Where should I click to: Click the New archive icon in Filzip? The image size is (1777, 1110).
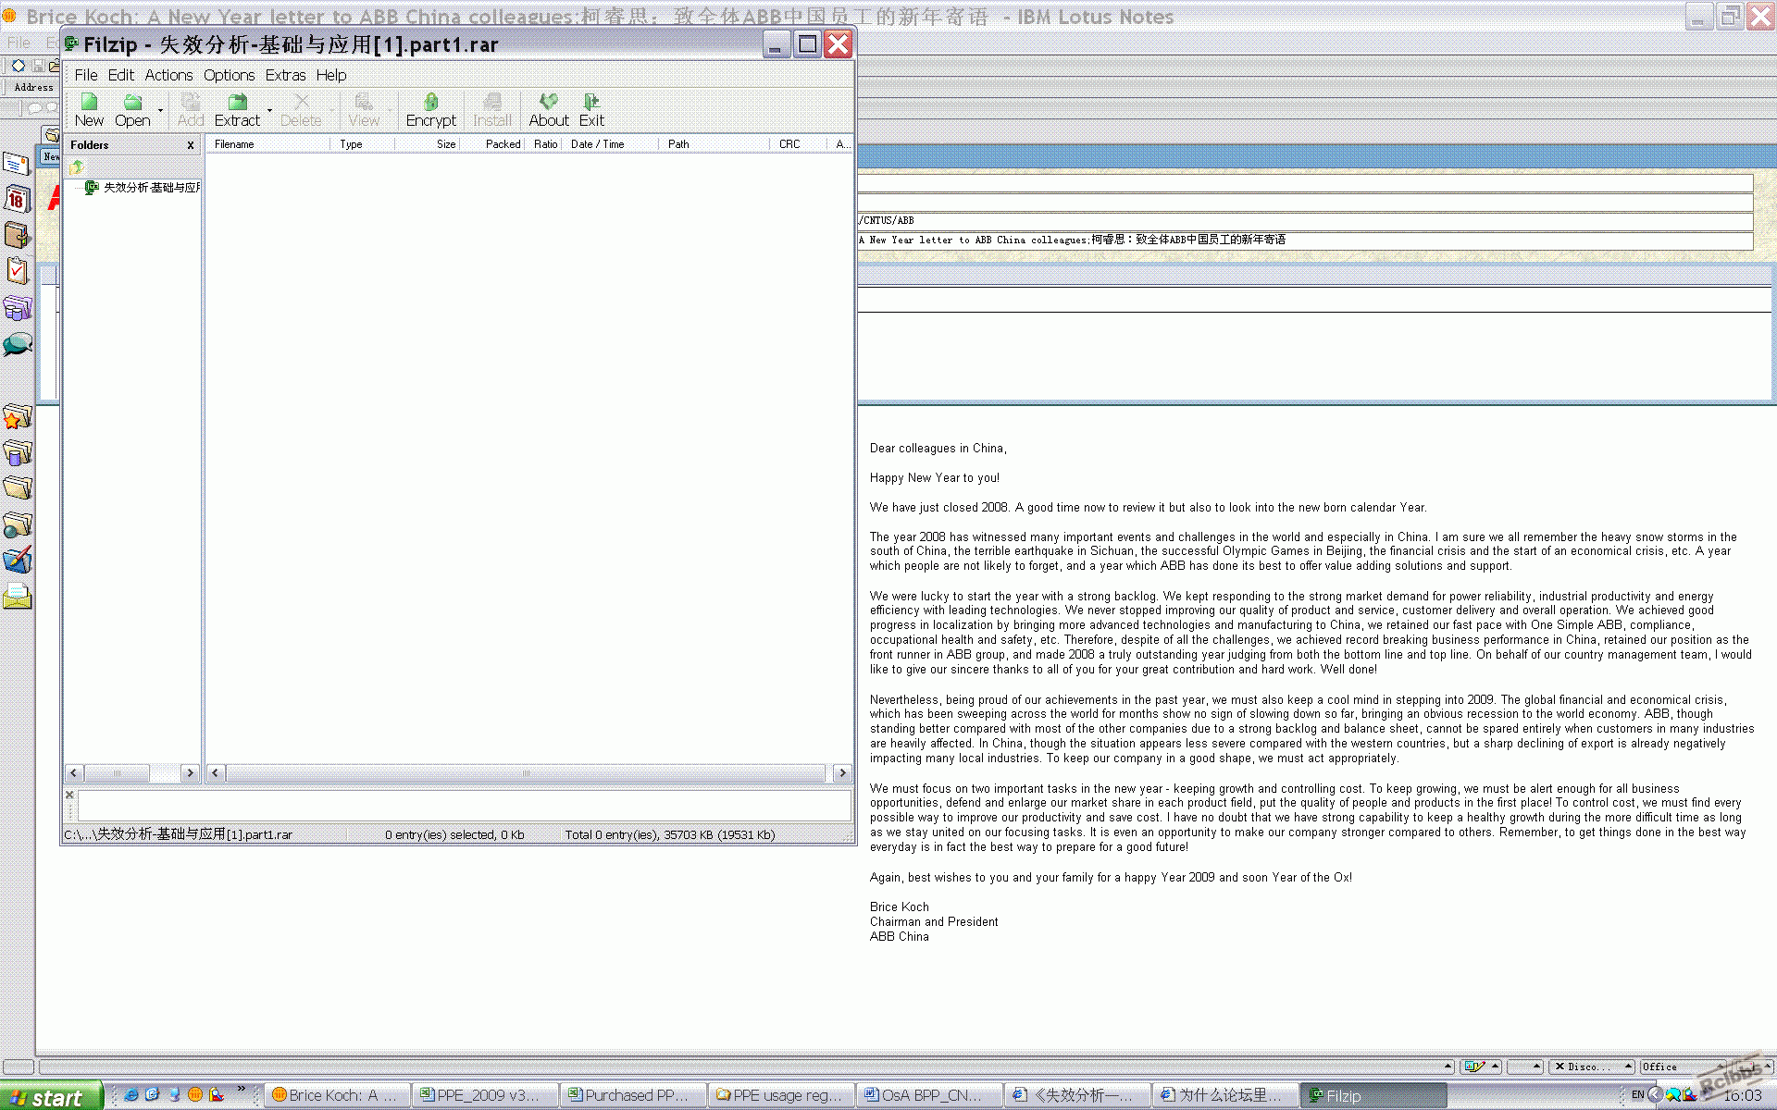point(89,102)
